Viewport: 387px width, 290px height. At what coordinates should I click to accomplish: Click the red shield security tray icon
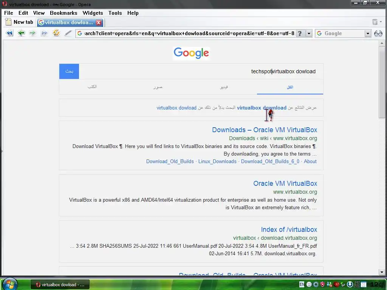322,284
